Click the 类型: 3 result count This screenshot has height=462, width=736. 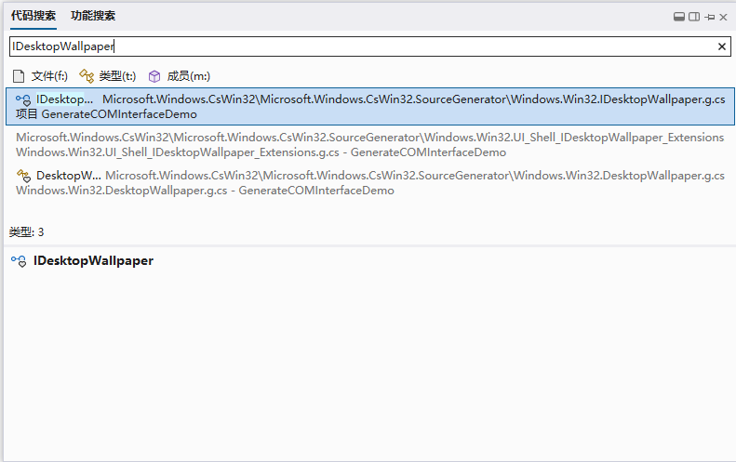[x=26, y=232]
